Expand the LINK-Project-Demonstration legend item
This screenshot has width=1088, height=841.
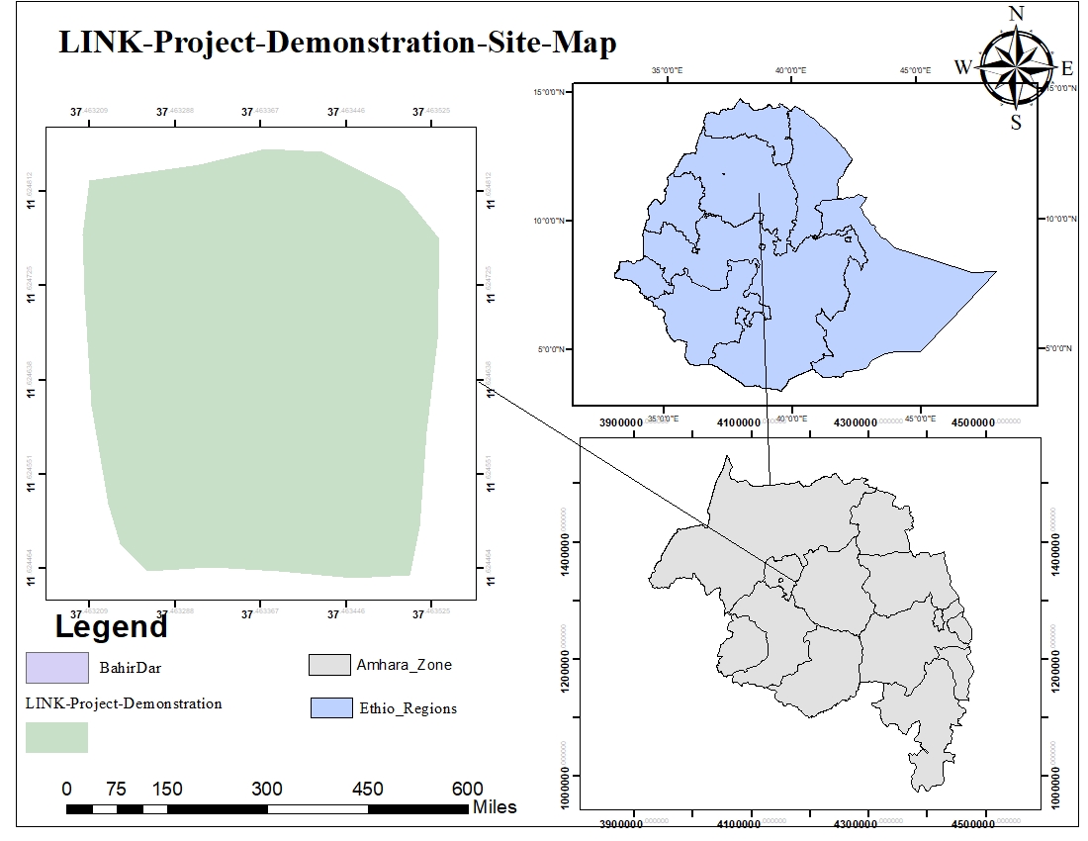point(124,702)
